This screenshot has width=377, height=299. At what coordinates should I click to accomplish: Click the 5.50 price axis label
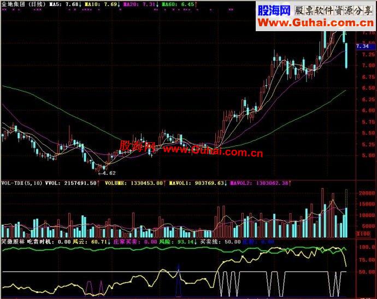pyautogui.click(x=368, y=133)
